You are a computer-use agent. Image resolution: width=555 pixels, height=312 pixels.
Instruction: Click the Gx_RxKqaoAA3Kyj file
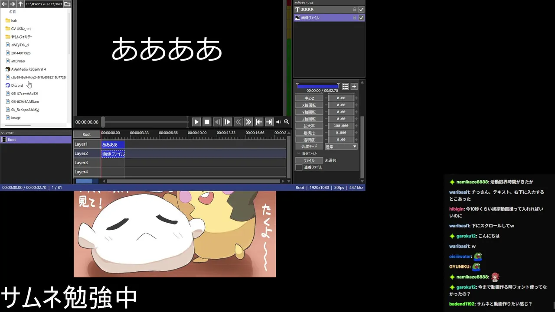coord(22,110)
